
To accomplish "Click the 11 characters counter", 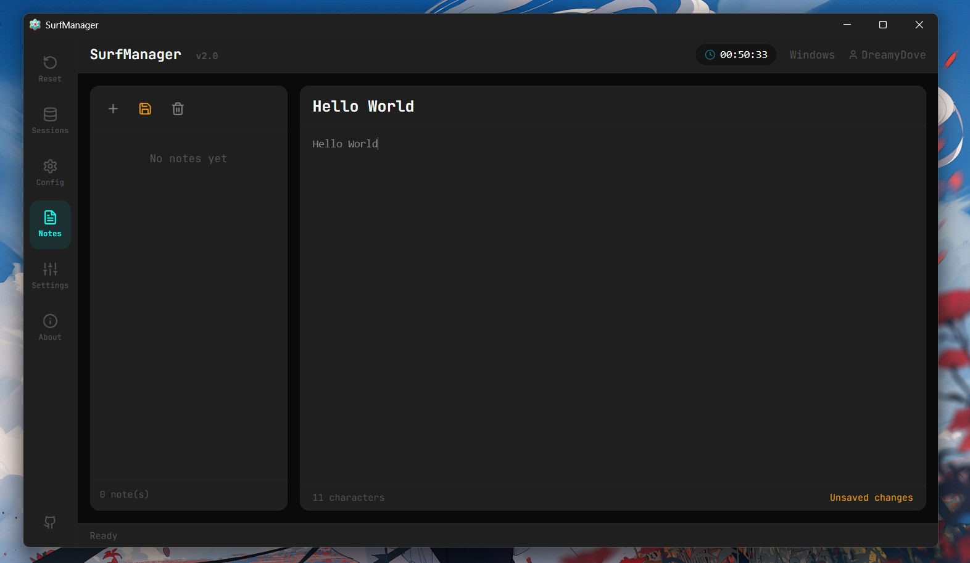I will [349, 498].
